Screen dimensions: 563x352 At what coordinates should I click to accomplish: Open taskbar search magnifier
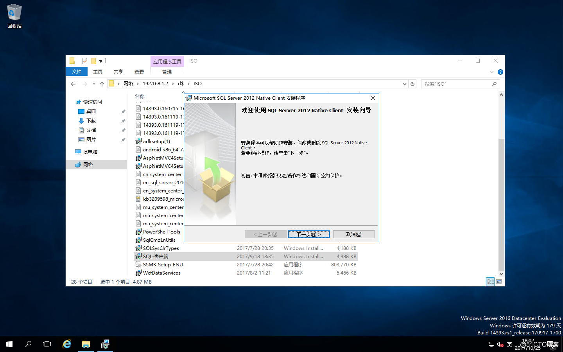28,344
